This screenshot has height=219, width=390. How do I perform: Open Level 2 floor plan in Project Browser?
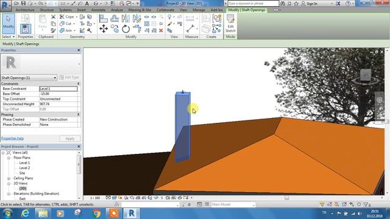(x=24, y=168)
